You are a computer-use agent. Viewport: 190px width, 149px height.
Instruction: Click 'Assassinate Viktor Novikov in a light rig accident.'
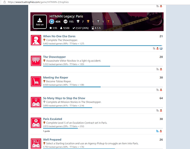(x=74, y=61)
